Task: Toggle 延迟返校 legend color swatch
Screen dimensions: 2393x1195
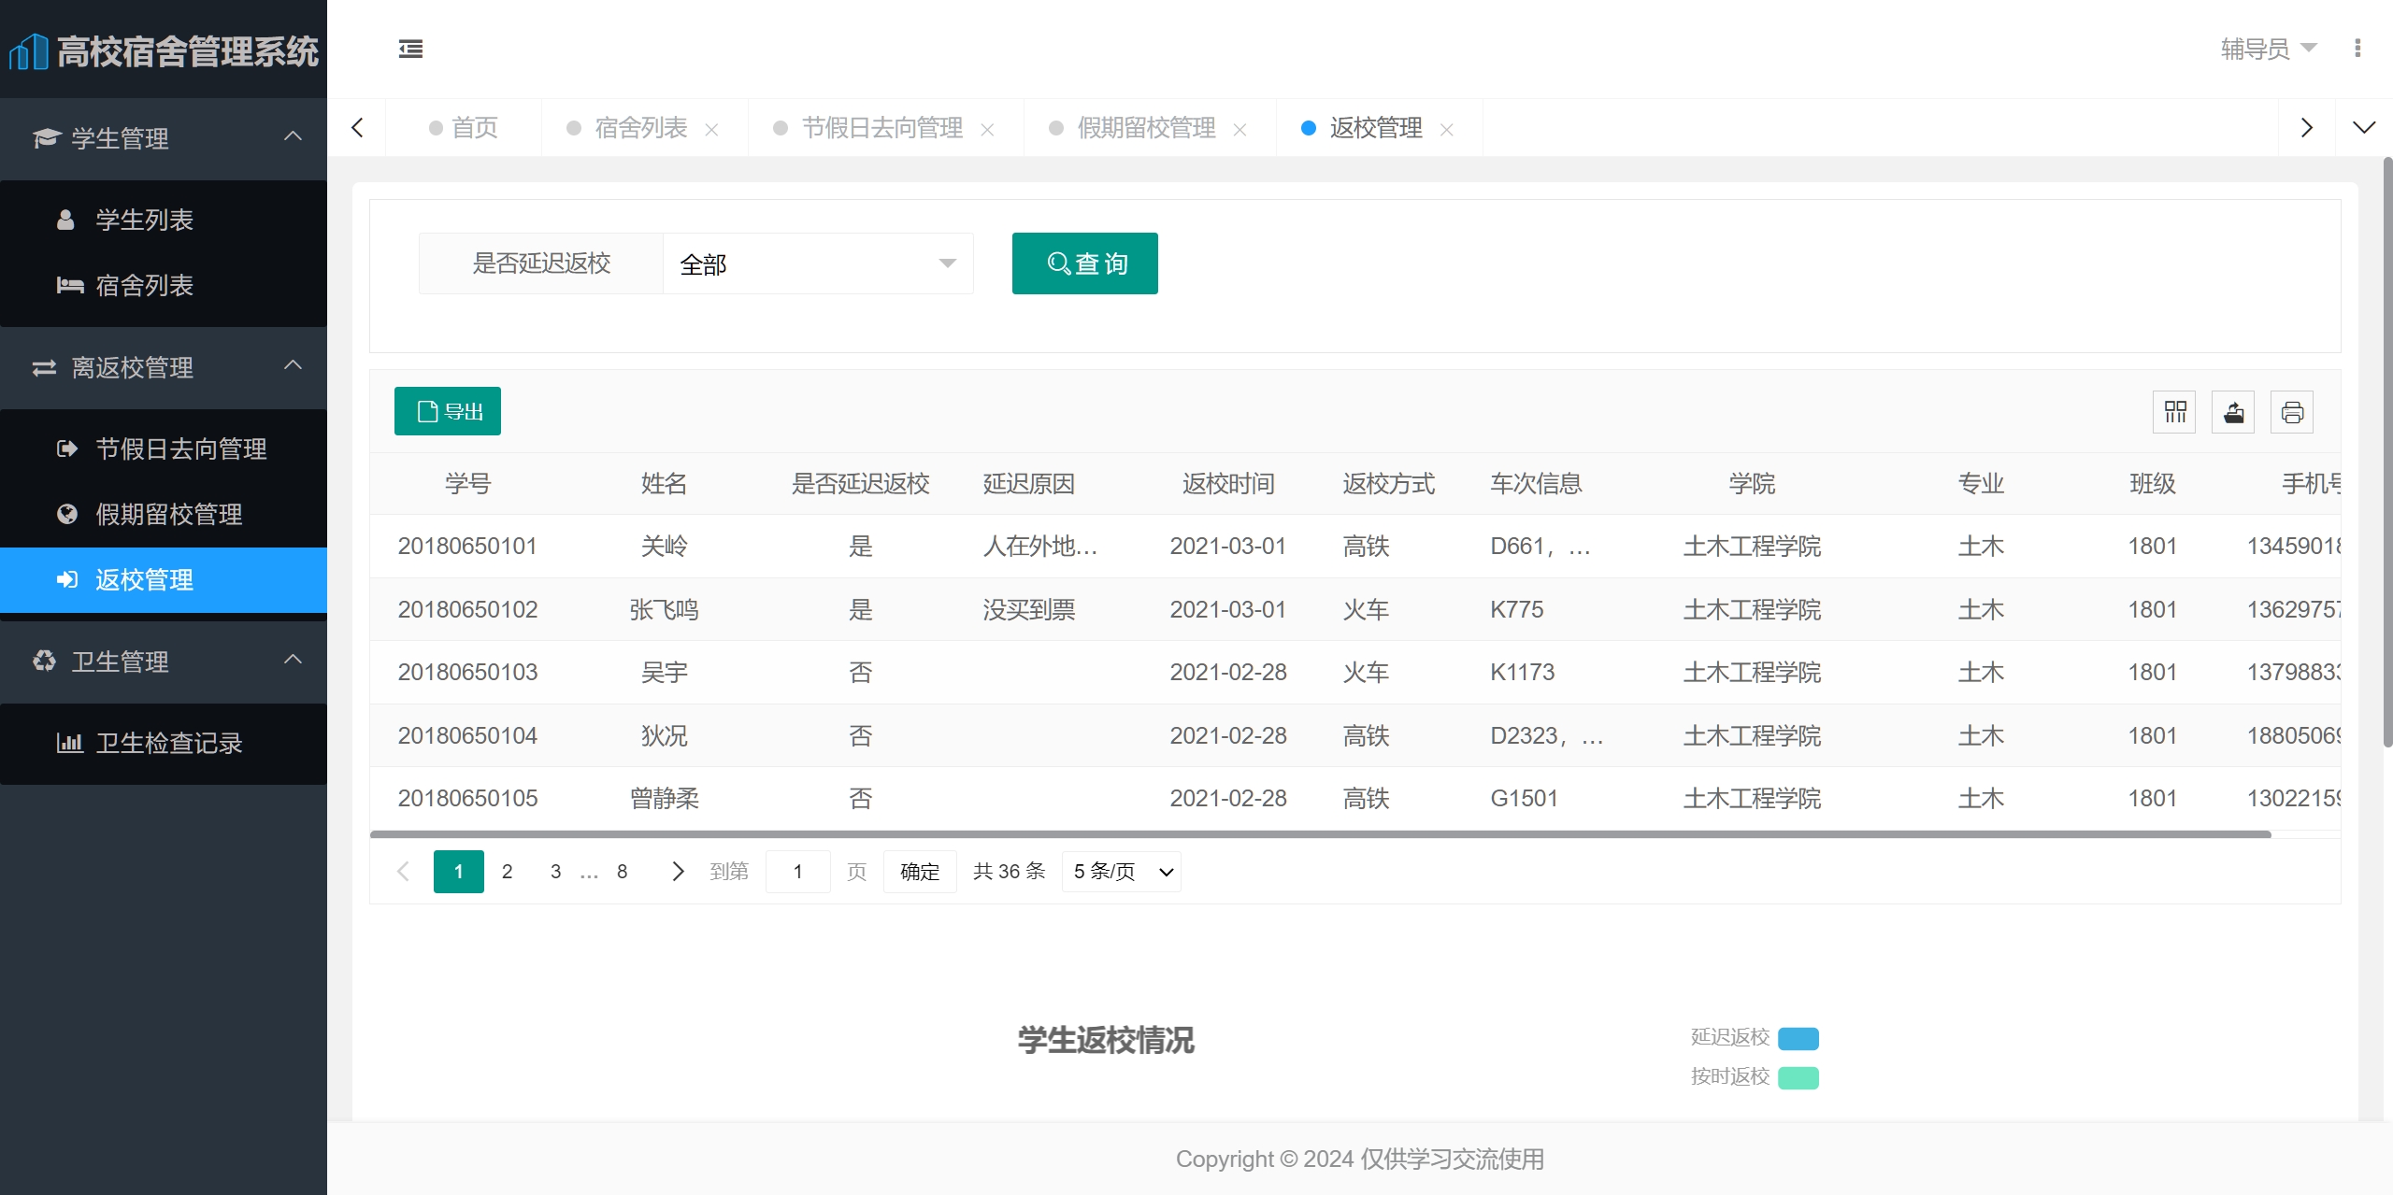Action: coord(1798,1038)
